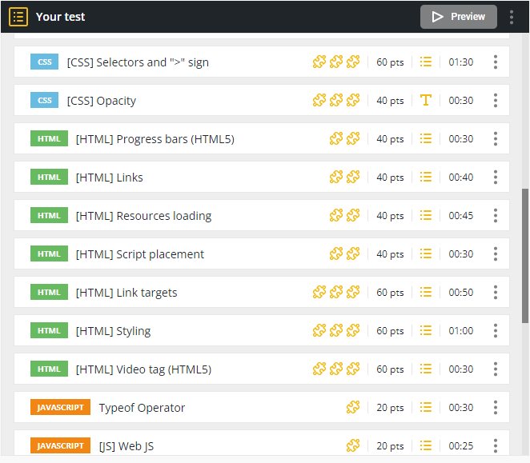
Task: Click the HTML tag on Links question
Action: tap(49, 178)
